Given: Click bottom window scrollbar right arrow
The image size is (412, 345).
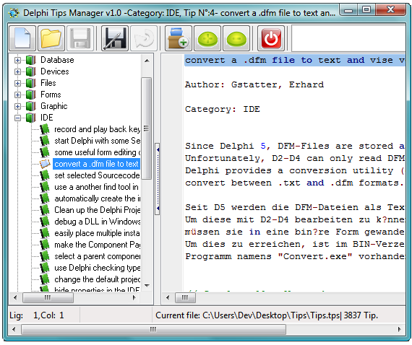Looking at the screenshot, I should tap(400, 330).
